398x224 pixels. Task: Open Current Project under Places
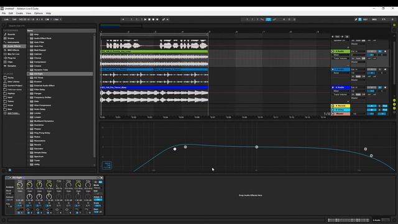15,86
